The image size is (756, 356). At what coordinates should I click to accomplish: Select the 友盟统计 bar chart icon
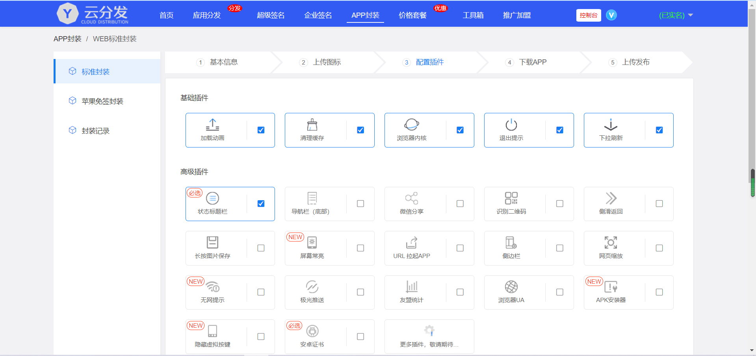[411, 287]
